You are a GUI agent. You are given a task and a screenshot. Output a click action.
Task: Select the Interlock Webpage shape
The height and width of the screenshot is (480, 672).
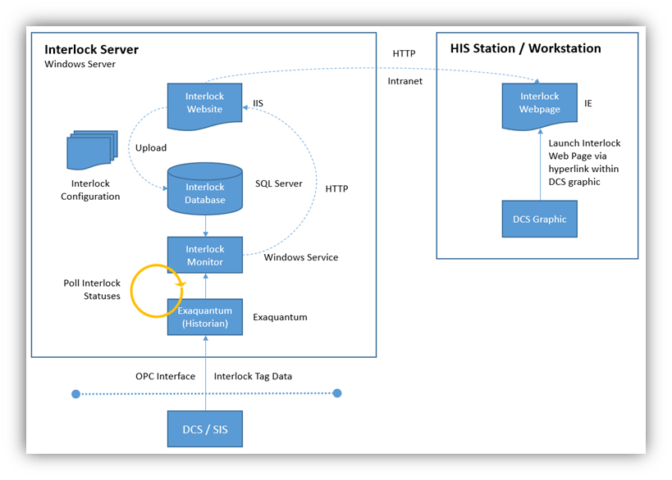click(x=539, y=102)
